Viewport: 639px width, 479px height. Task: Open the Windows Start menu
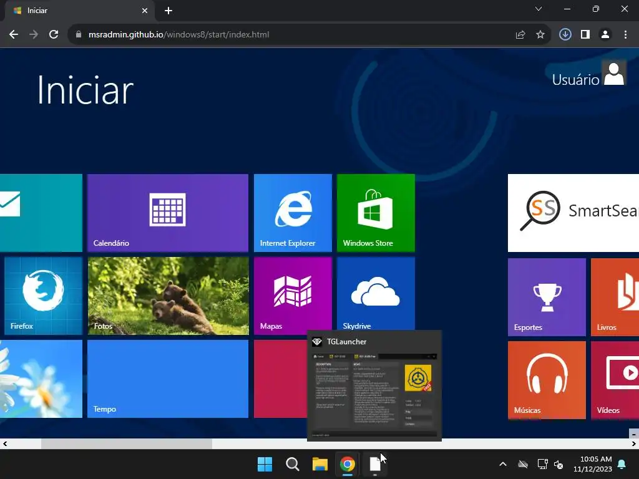(265, 464)
